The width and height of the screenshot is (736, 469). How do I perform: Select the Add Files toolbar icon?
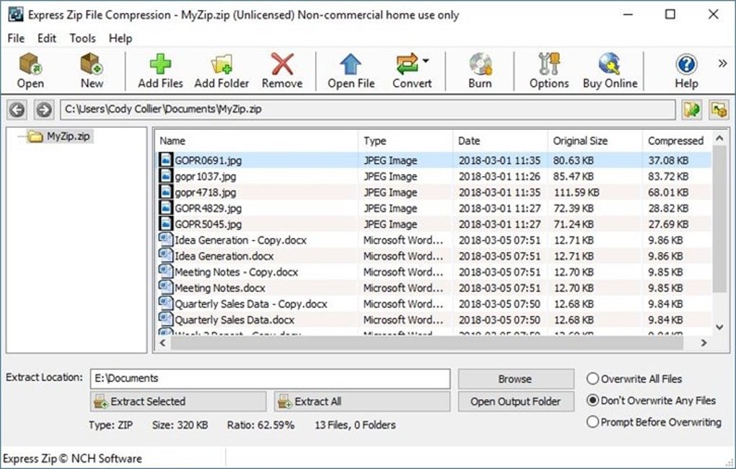[160, 69]
